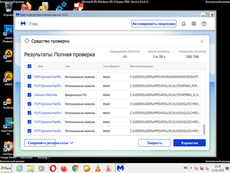Viewport: 230px width, 173px height.
Task: Open the Firefox desktop shortcut at top
Action: [26, 6]
